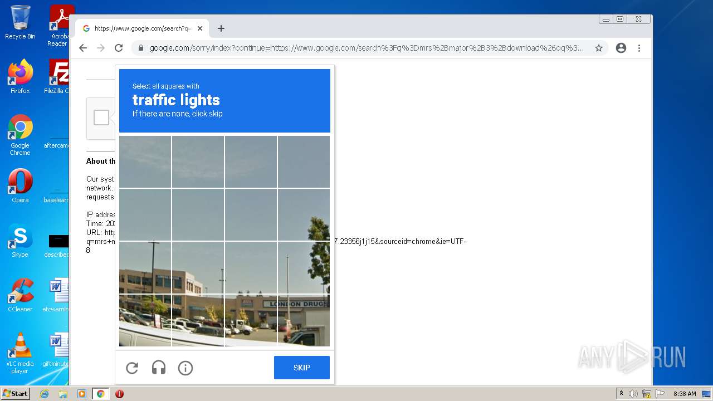This screenshot has height=401, width=713.
Task: Open the FileZilla Client desktop shortcut
Action: pos(57,76)
